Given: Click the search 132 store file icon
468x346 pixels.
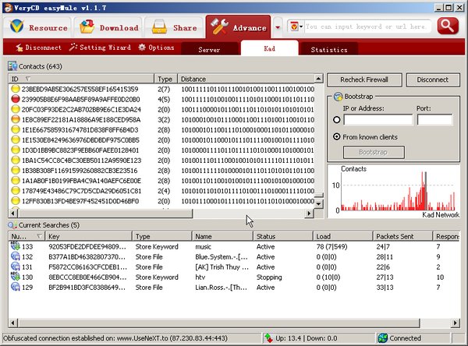Looking at the screenshot, I should click(16, 256).
